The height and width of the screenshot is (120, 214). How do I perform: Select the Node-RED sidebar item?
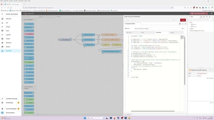pos(10,51)
